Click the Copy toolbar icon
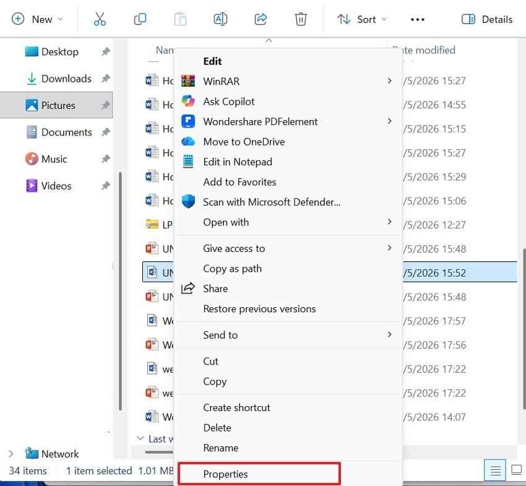Viewport: 526px width, 486px height. pyautogui.click(x=140, y=19)
